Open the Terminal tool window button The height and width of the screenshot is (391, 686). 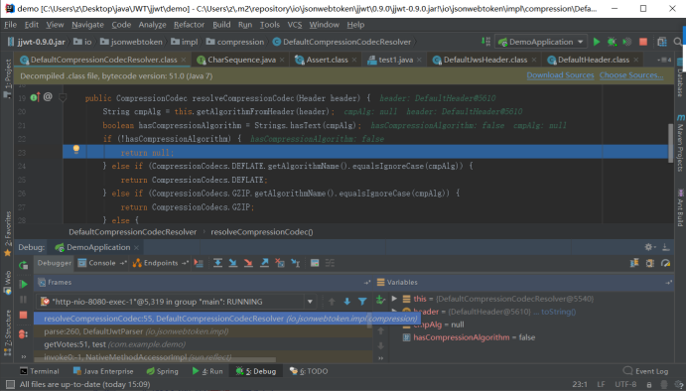coord(40,371)
